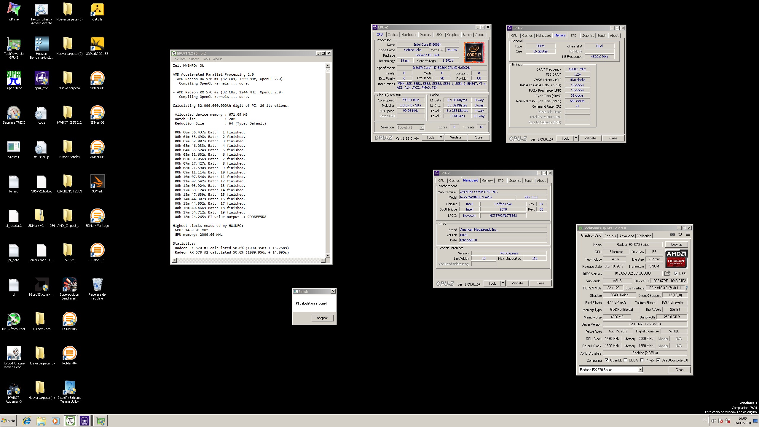The width and height of the screenshot is (759, 427).
Task: Click the Close button in GPU-Z
Action: [x=679, y=370]
